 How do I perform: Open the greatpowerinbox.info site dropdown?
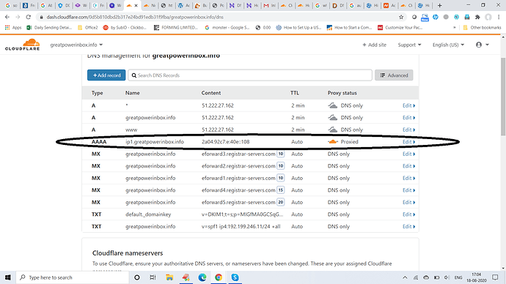click(76, 45)
